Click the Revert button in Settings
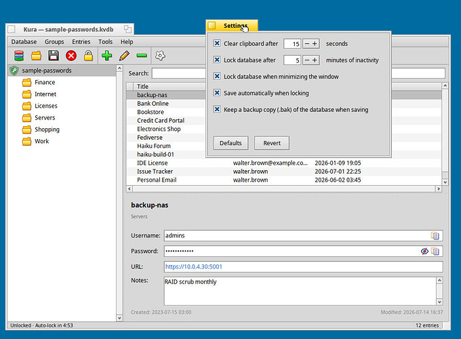The height and width of the screenshot is (339, 461). click(272, 143)
